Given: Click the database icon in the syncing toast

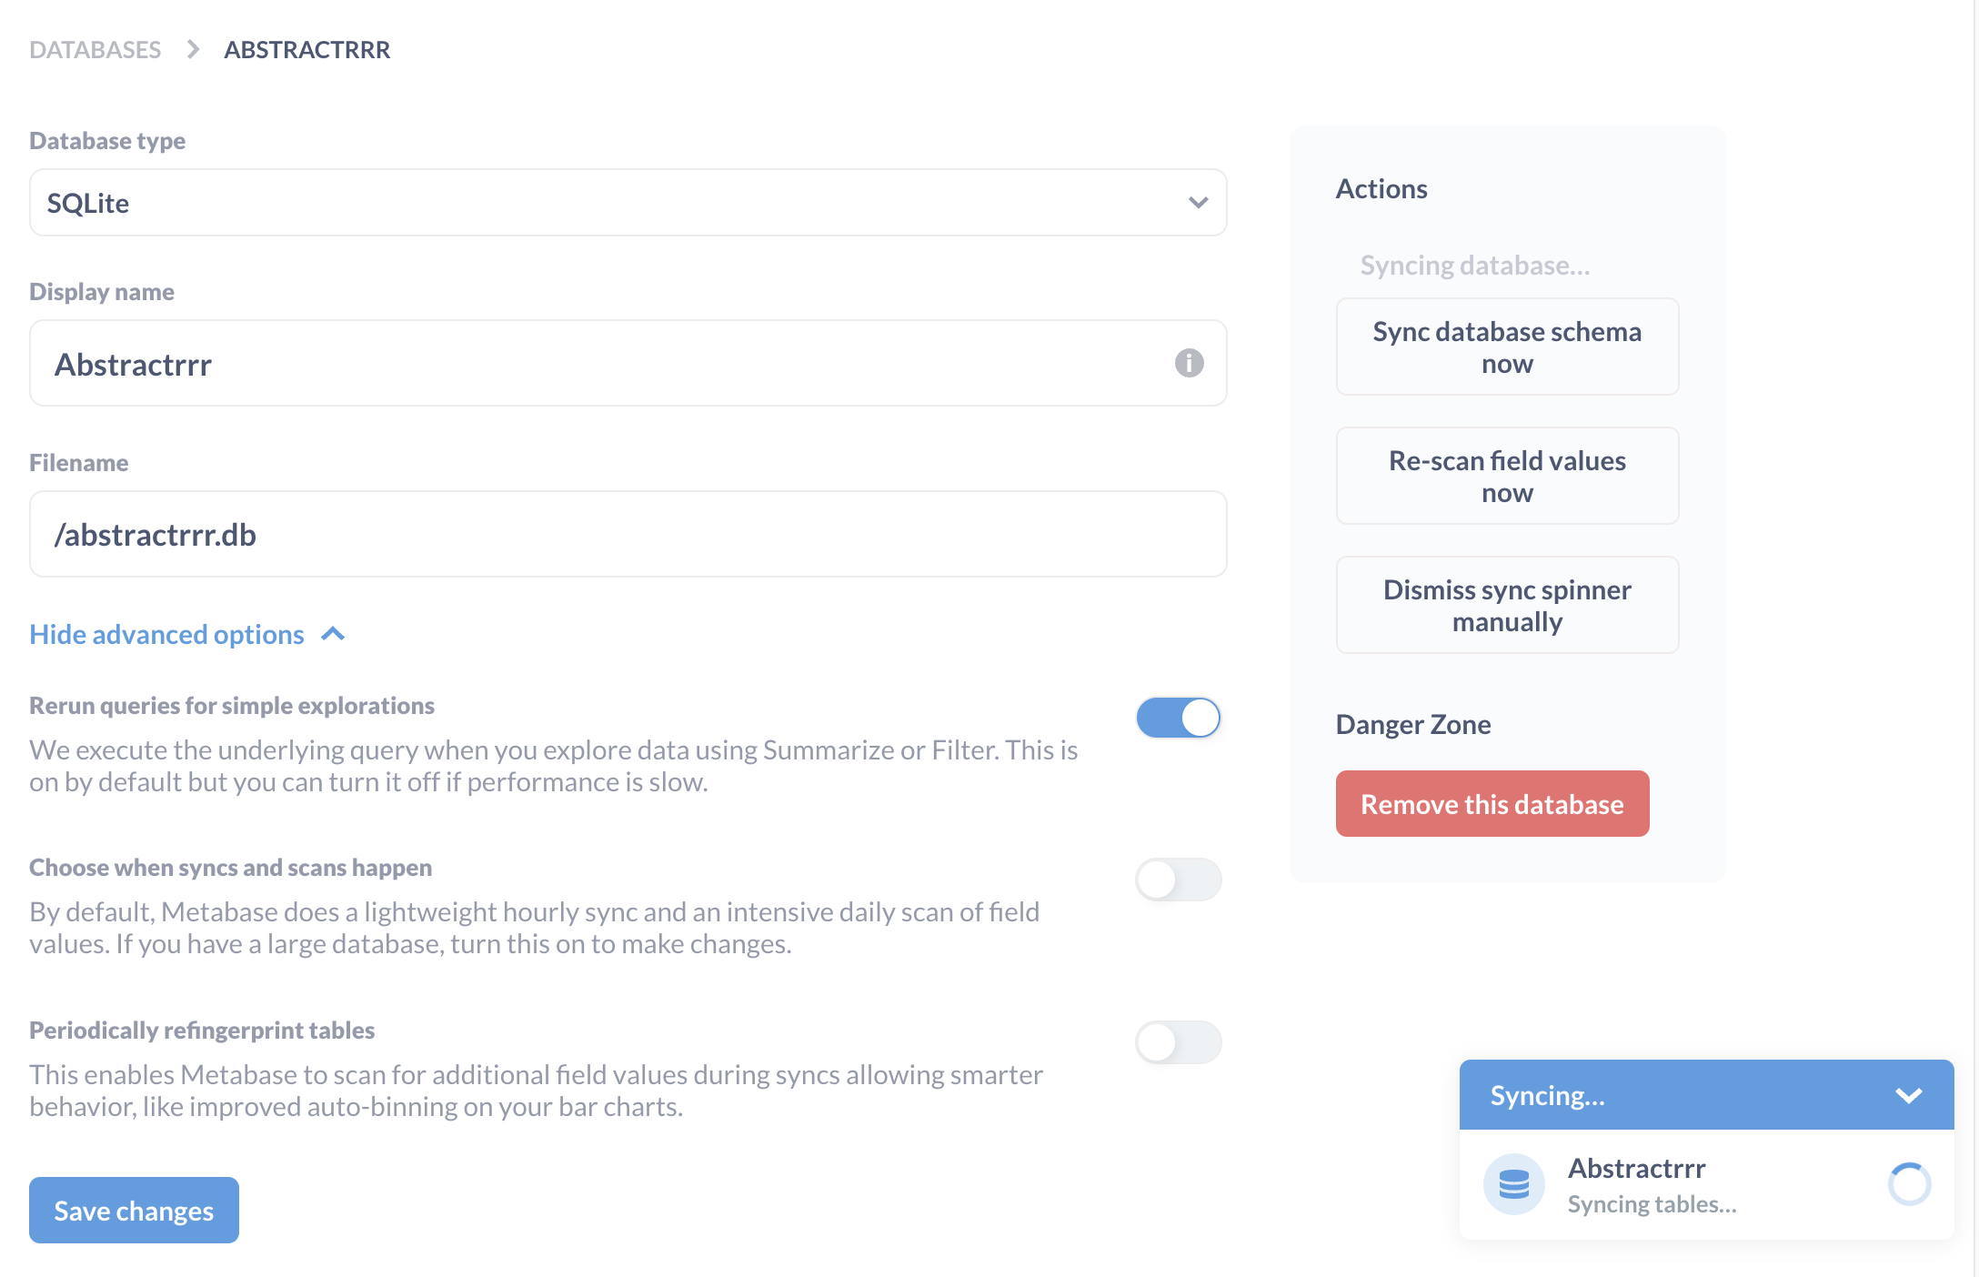Looking at the screenshot, I should pyautogui.click(x=1513, y=1184).
